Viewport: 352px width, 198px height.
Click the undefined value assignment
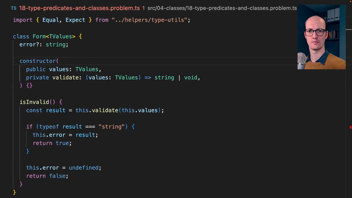[84, 168]
